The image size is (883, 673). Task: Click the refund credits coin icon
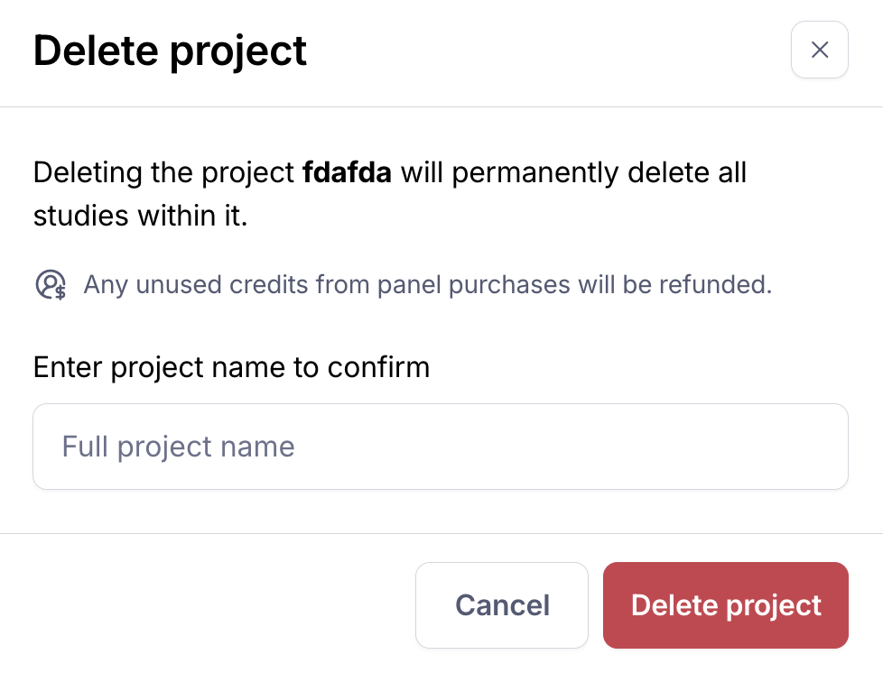pyautogui.click(x=51, y=285)
